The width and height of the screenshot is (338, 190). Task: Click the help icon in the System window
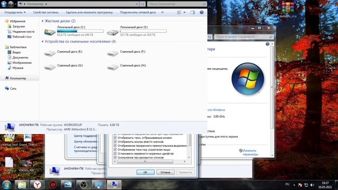(x=267, y=44)
